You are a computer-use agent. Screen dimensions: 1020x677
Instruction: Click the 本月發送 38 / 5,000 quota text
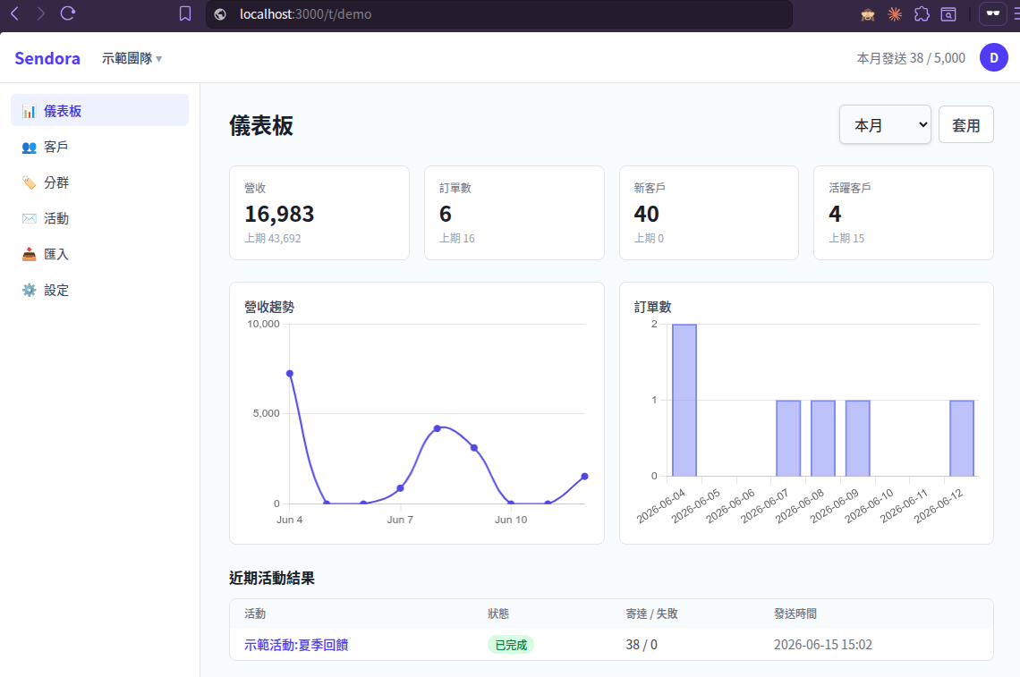tap(910, 58)
